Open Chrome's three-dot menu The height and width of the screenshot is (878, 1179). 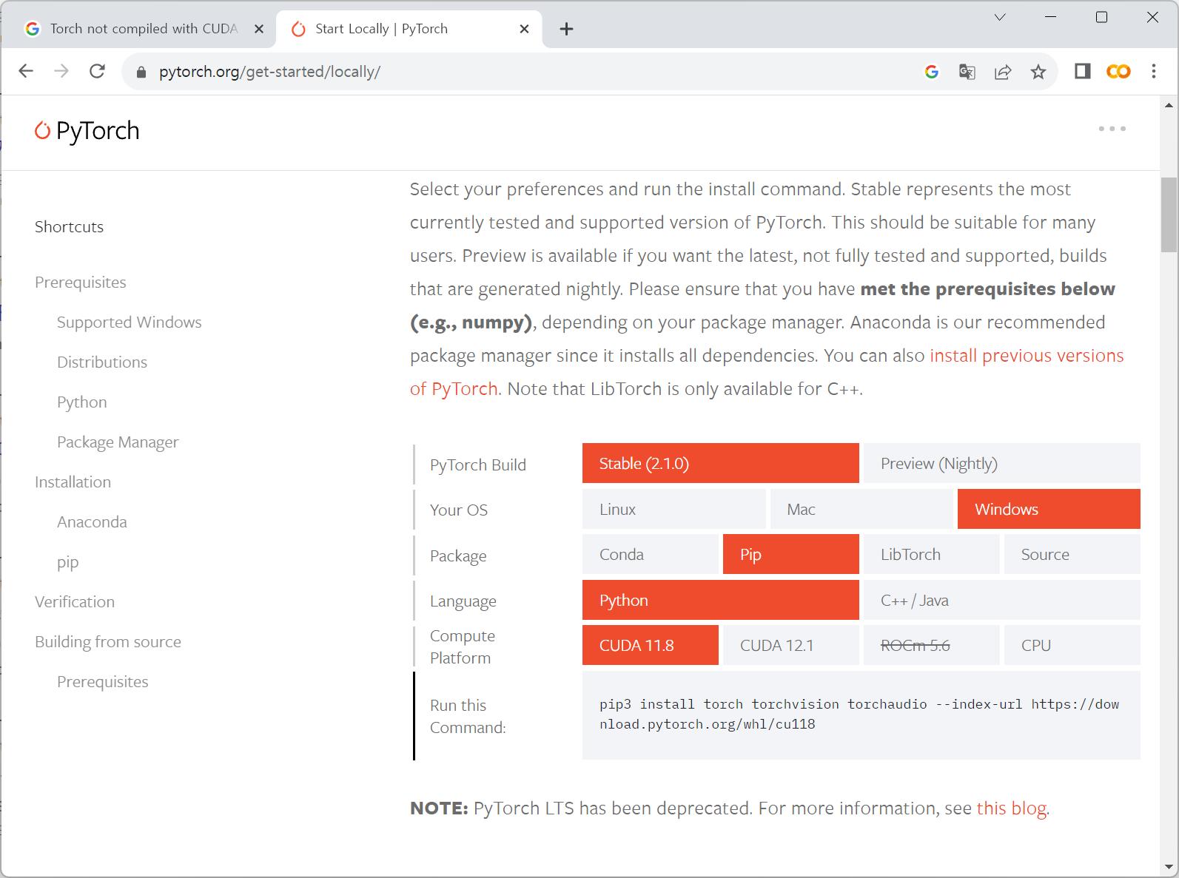pos(1154,71)
